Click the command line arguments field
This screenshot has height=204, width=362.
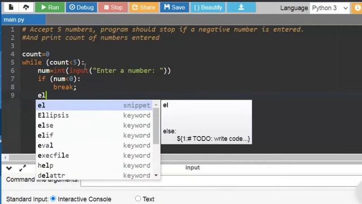(221, 181)
